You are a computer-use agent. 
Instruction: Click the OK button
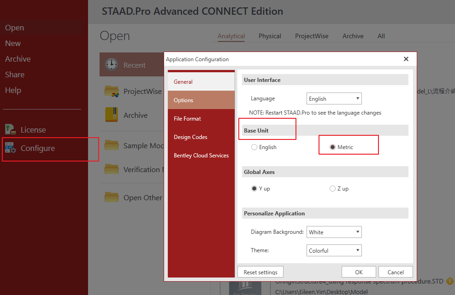point(359,272)
